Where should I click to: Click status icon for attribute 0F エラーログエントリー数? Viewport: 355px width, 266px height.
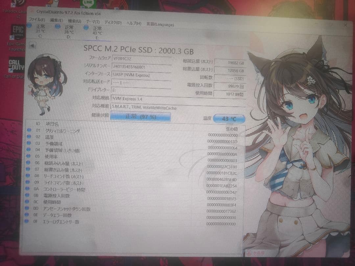[x=27, y=221]
